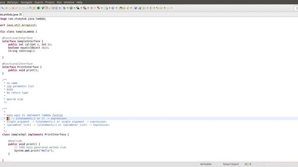Viewport: 298px width, 167px height.
Task: Click the Open Type icon
Action: tap(121, 8)
